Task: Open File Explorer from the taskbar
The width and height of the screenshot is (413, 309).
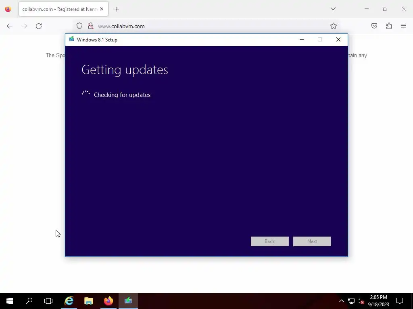Action: point(89,301)
